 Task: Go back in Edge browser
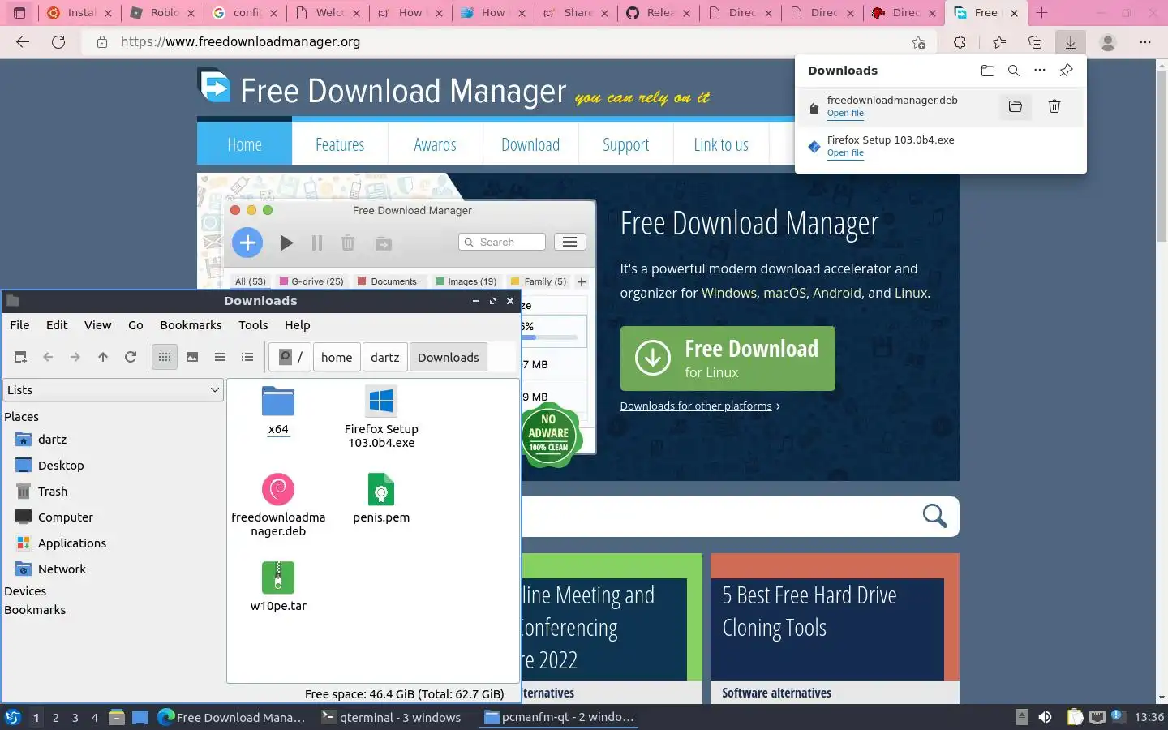click(23, 42)
